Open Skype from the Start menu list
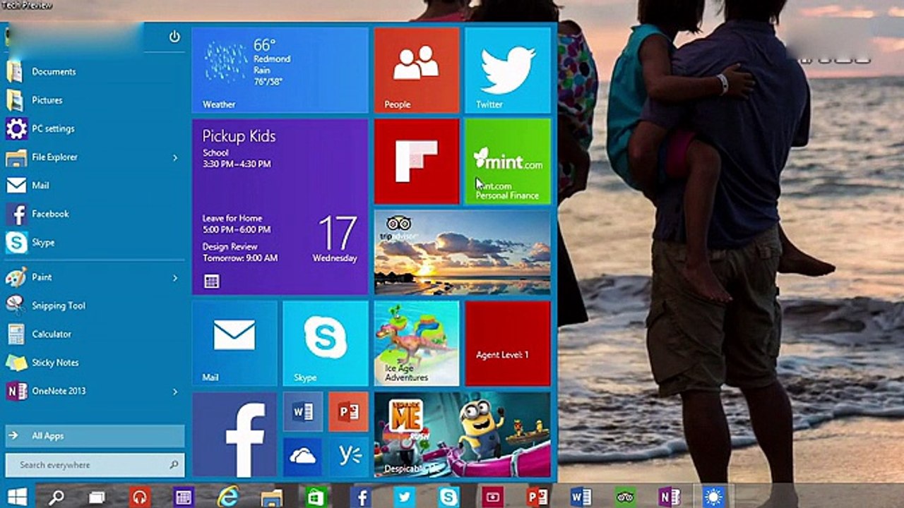The width and height of the screenshot is (904, 508). [x=95, y=242]
